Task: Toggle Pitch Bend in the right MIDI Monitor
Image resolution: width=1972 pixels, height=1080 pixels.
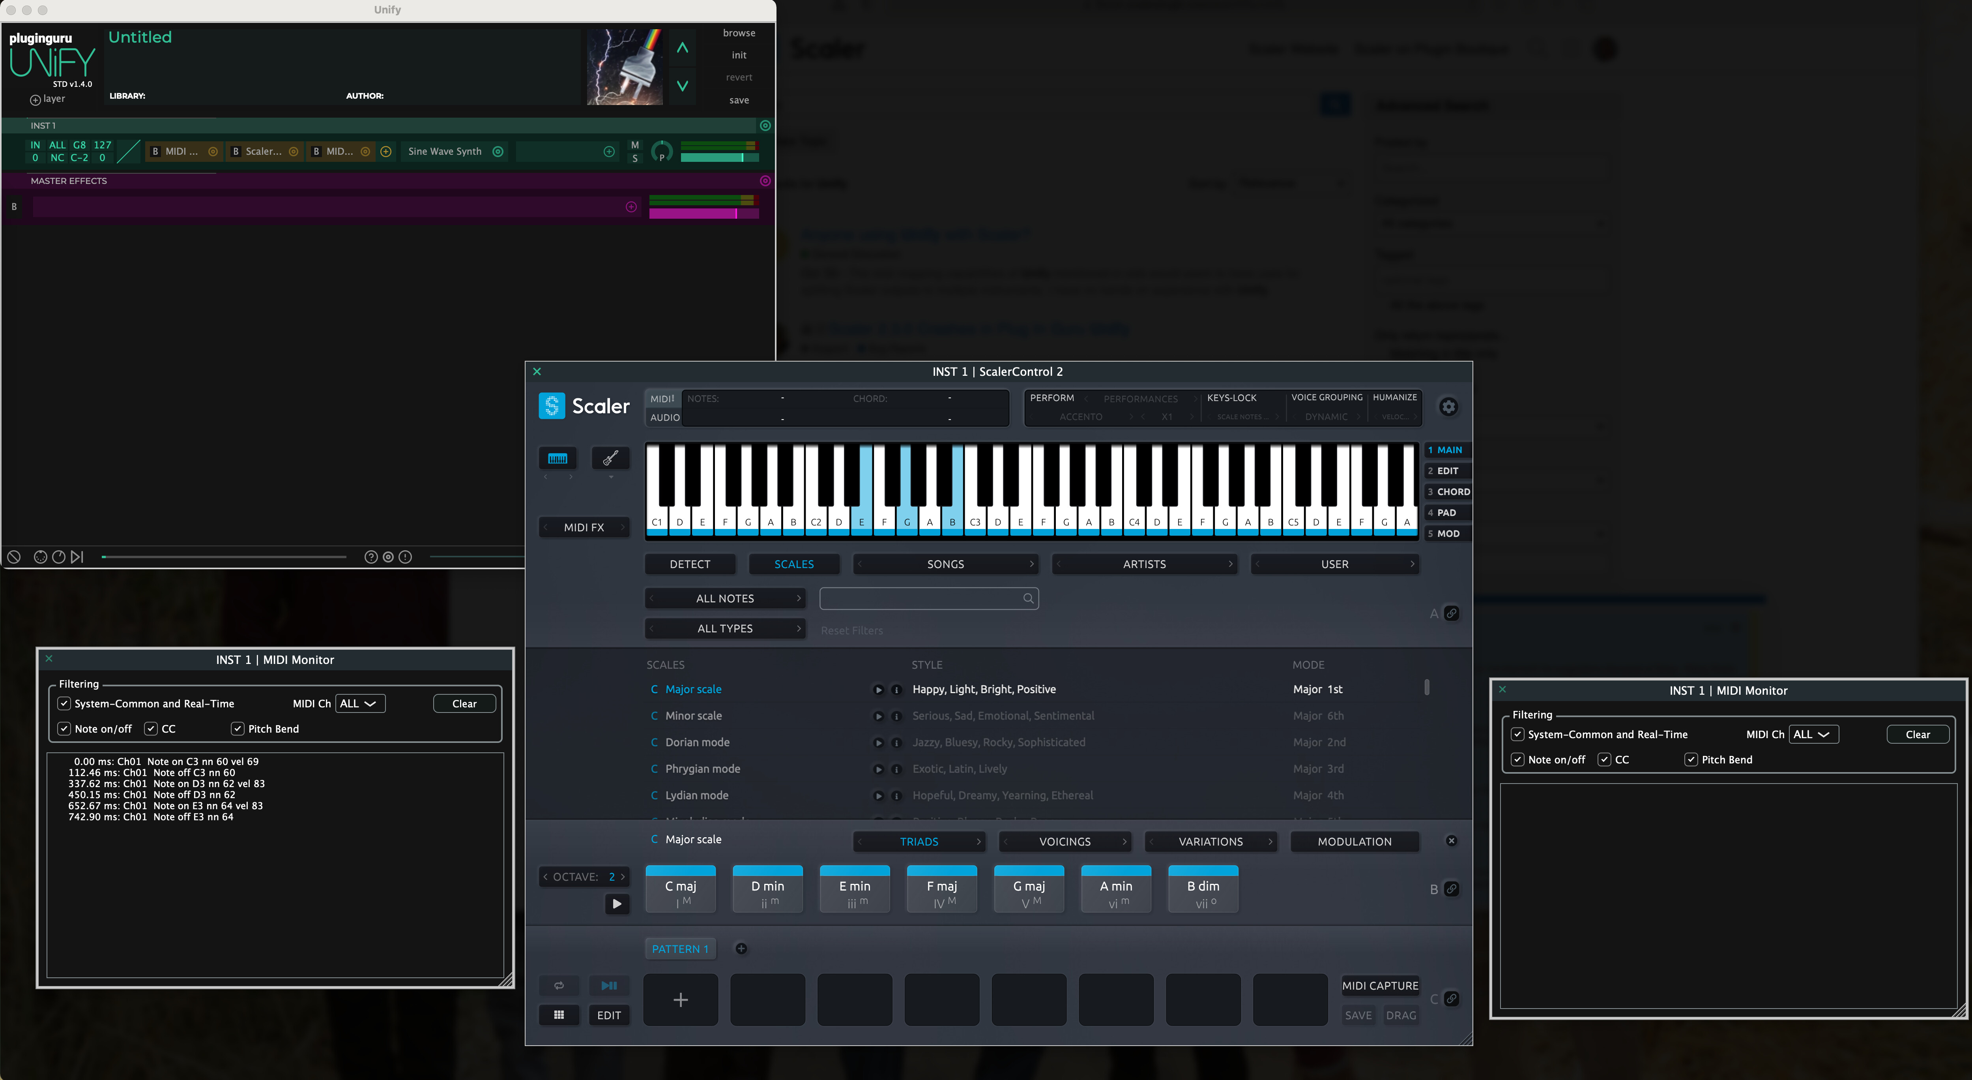Action: click(x=1691, y=759)
